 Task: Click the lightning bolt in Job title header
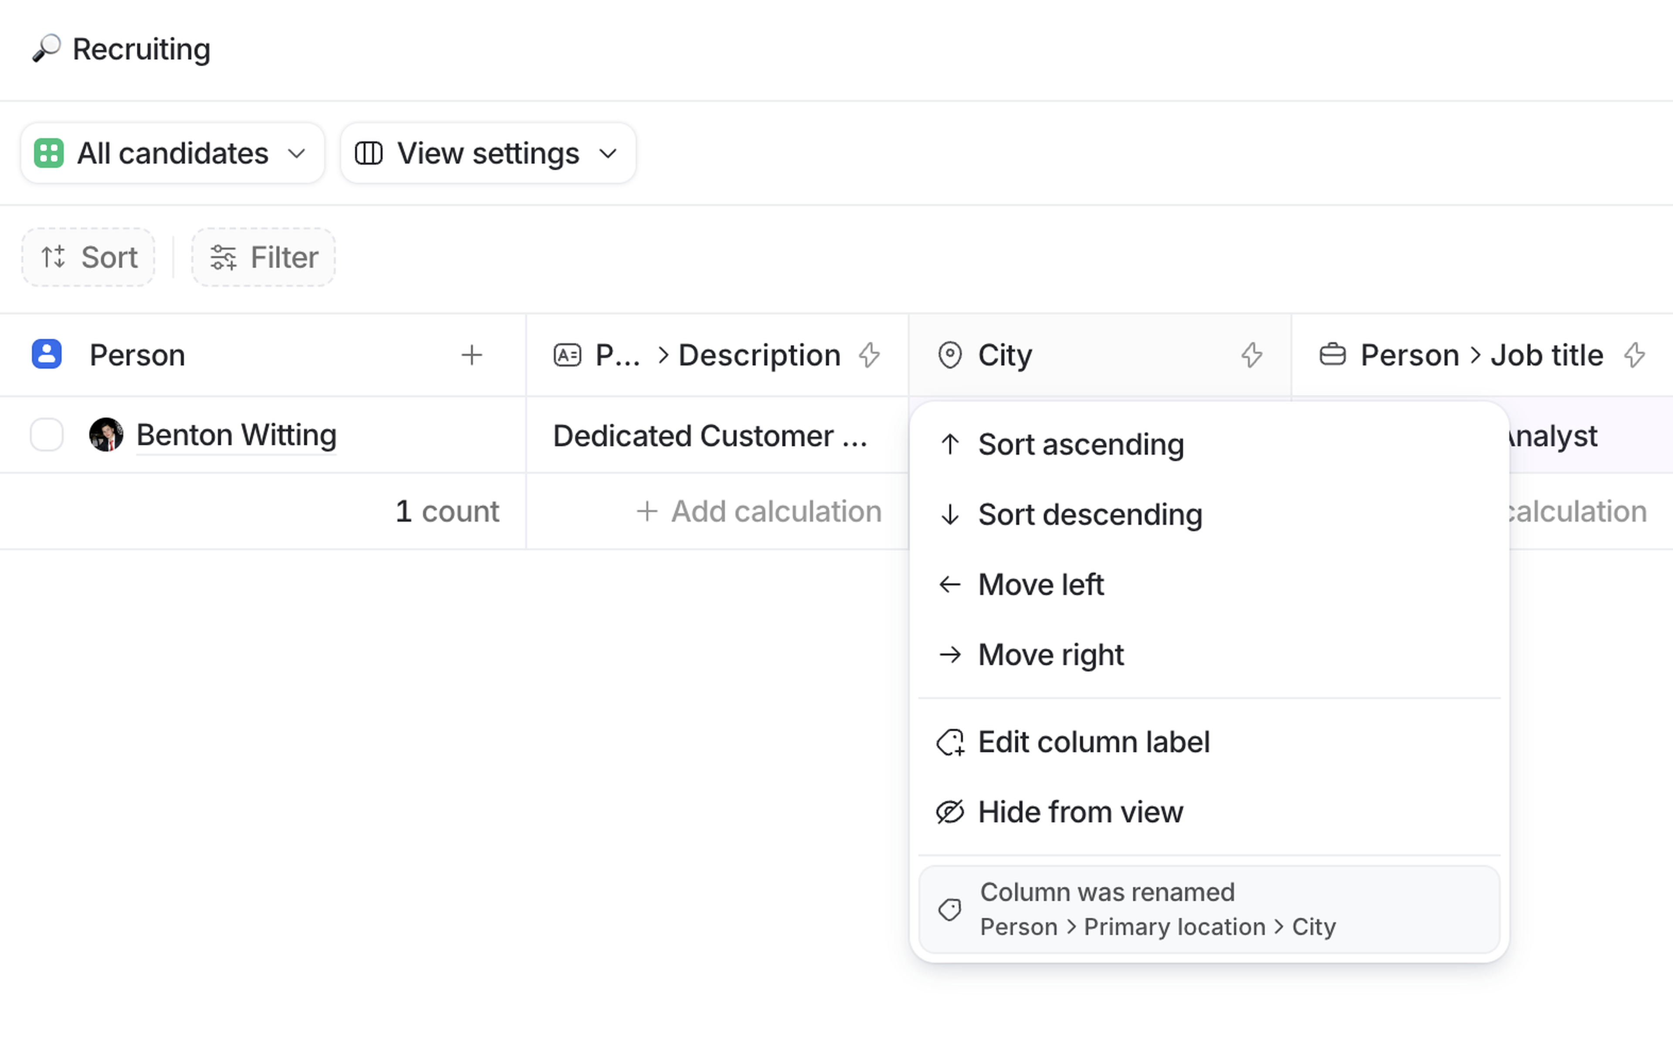[x=1634, y=355]
